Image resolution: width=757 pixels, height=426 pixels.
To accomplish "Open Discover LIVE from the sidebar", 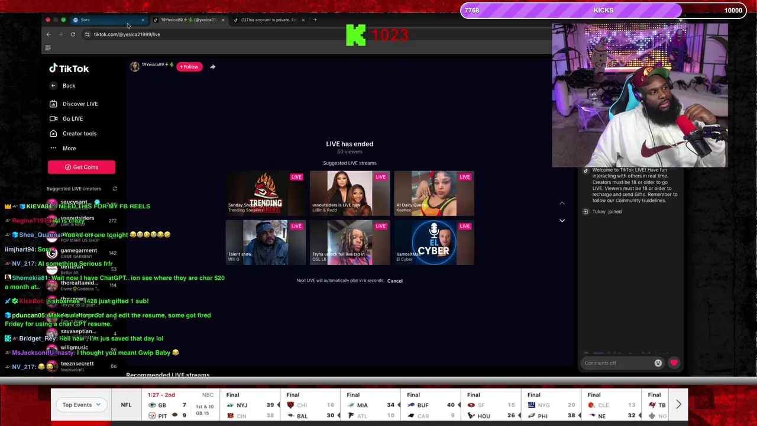I will [x=74, y=104].
